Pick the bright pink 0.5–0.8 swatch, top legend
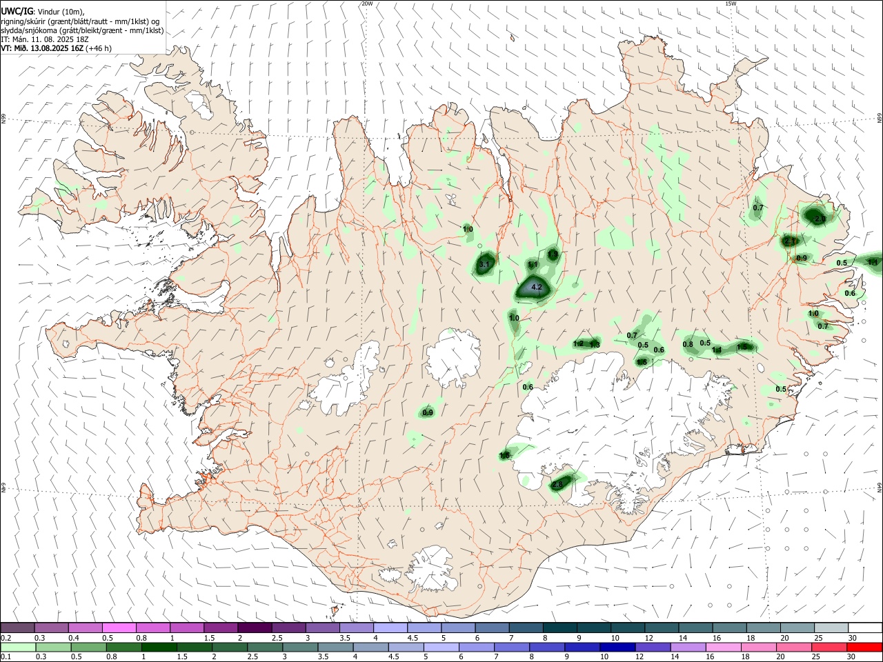The height and width of the screenshot is (662, 883). point(119,628)
